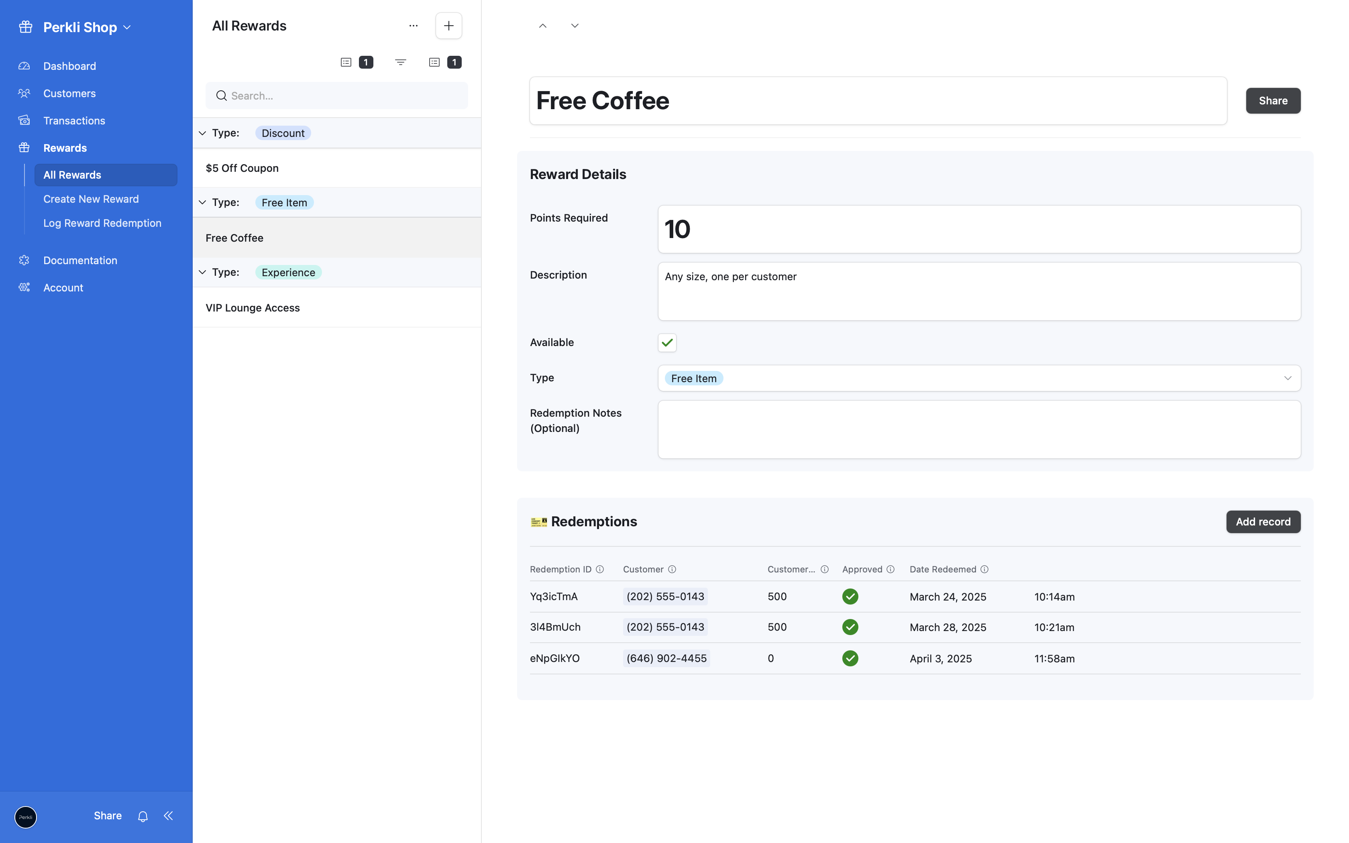Click info icon next to Date Redeemed

tap(984, 569)
